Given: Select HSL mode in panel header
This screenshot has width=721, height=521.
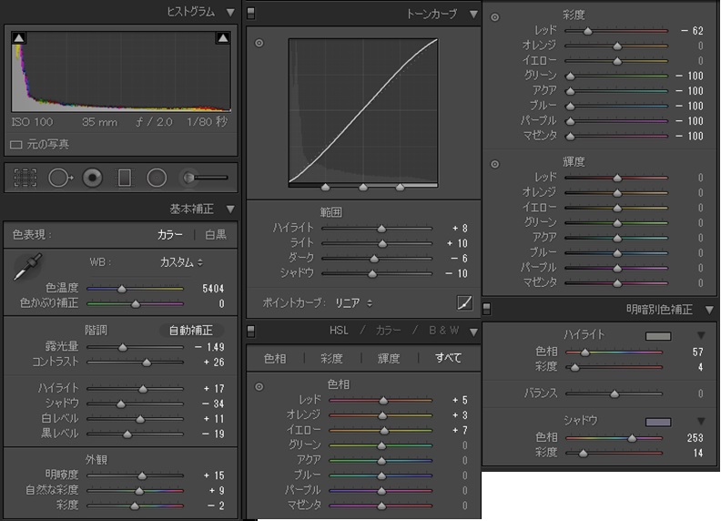Looking at the screenshot, I should point(339,331).
